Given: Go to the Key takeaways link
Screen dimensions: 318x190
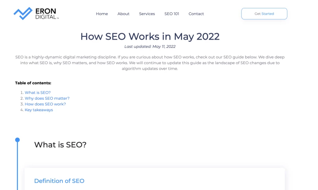Looking at the screenshot, I should click(x=39, y=110).
